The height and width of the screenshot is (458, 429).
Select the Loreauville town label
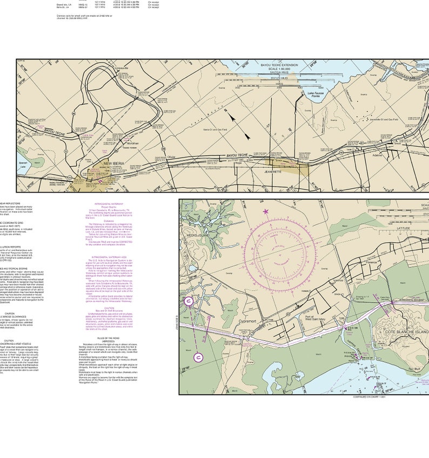pyautogui.click(x=122, y=68)
